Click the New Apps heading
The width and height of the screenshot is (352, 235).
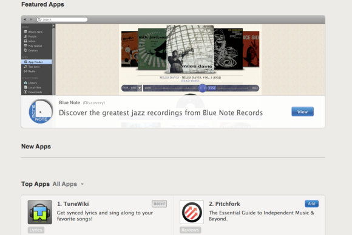click(36, 147)
